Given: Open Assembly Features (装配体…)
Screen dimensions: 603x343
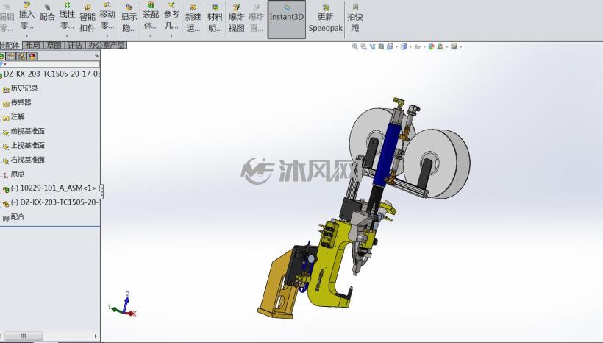Looking at the screenshot, I should pos(150,16).
